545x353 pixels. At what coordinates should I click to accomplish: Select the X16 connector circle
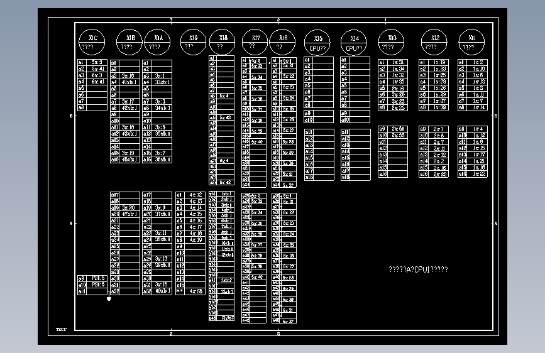(282, 42)
